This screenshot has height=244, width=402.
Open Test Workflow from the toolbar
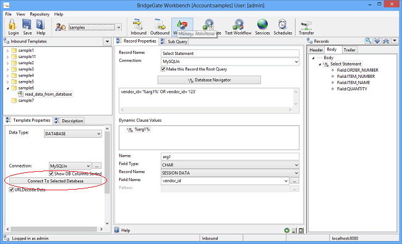click(238, 27)
